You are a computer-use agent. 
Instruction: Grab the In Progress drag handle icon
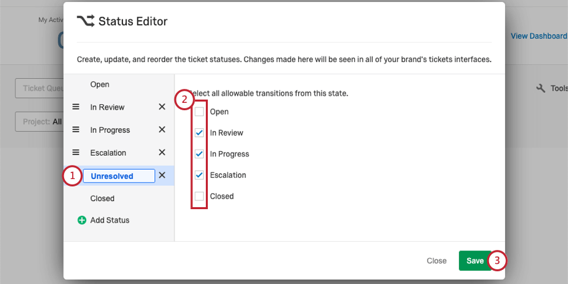(76, 130)
